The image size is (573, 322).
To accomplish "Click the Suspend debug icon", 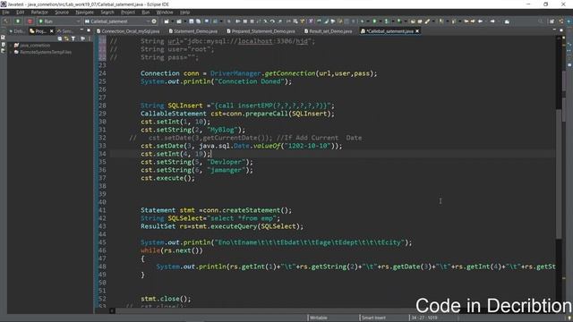I will (x=245, y=21).
